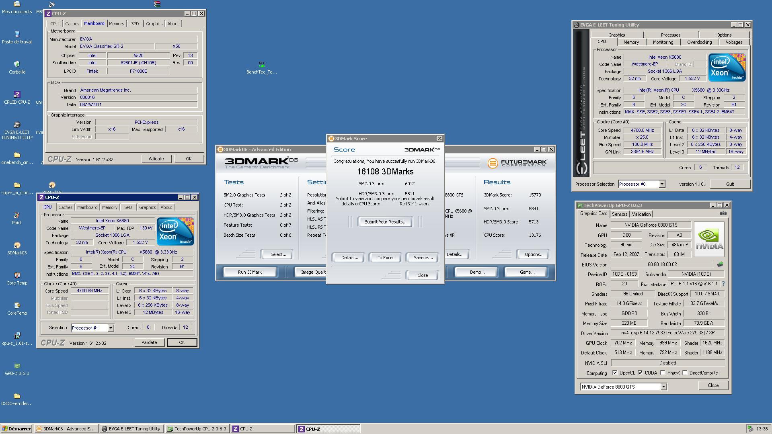Open Processor #1 selection dropdown in CPU-Z
The width and height of the screenshot is (772, 434).
[111, 328]
